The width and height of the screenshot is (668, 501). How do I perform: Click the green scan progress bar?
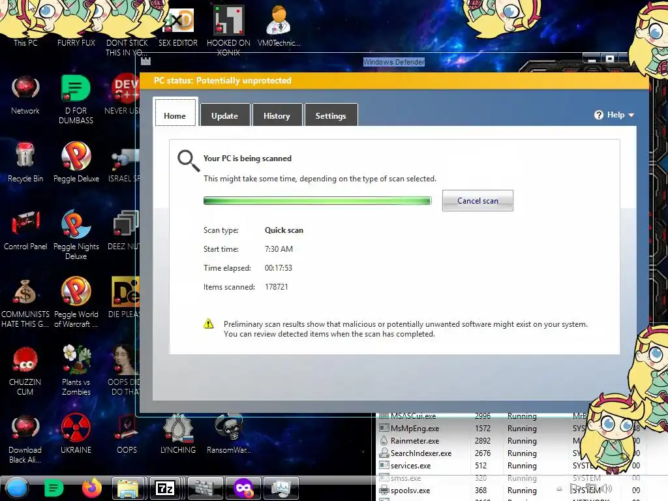[318, 201]
